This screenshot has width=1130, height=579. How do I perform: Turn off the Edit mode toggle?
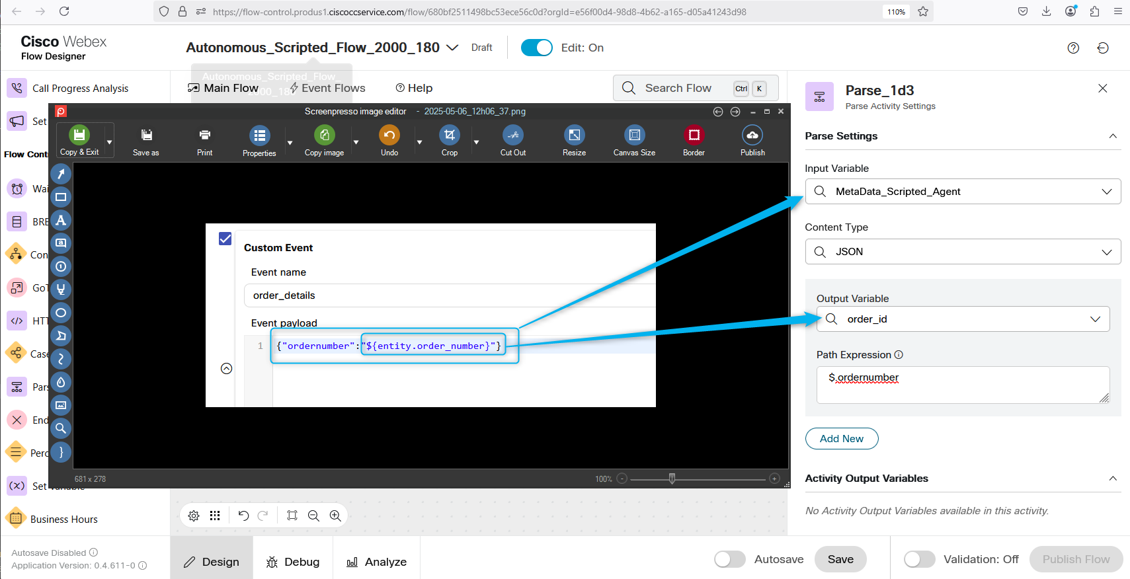pyautogui.click(x=536, y=48)
